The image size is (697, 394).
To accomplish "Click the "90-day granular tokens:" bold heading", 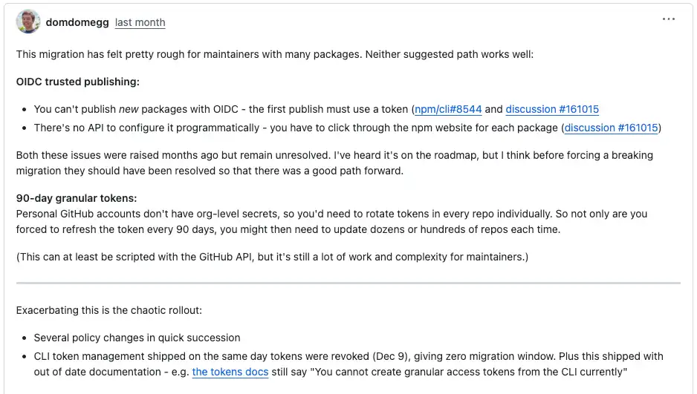I will pyautogui.click(x=77, y=198).
